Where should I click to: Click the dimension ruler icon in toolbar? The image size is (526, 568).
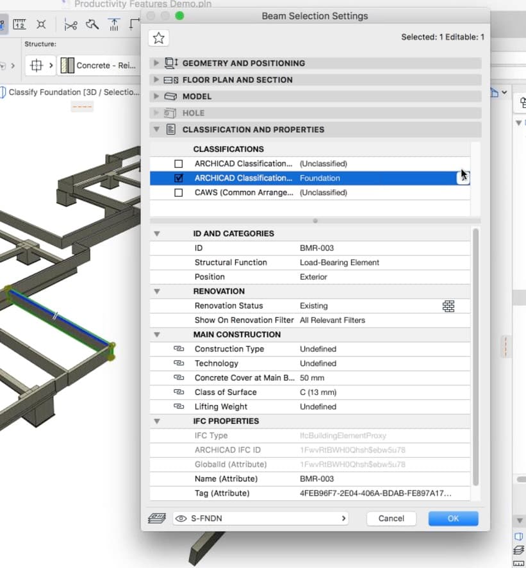coord(19,24)
